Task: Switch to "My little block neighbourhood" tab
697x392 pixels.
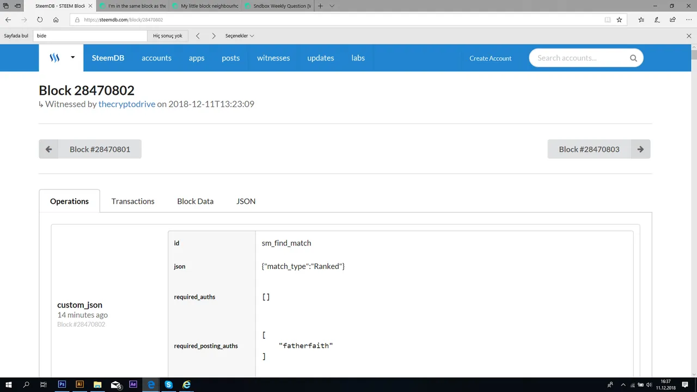Action: [205, 6]
